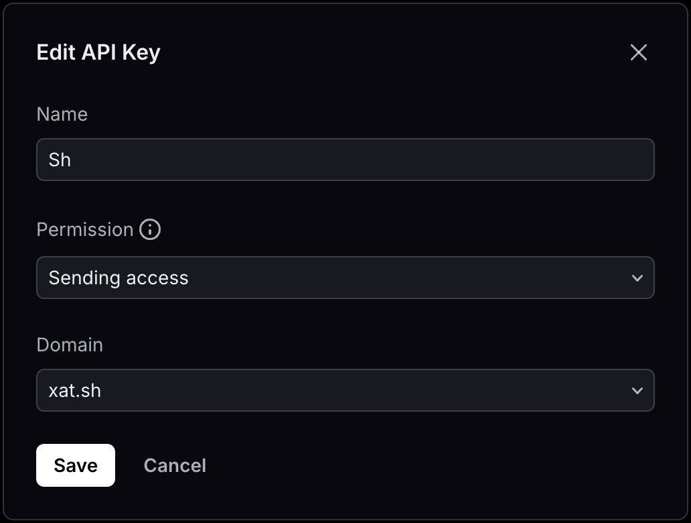Cancel editing the API key
This screenshot has height=523, width=691.
click(x=175, y=465)
